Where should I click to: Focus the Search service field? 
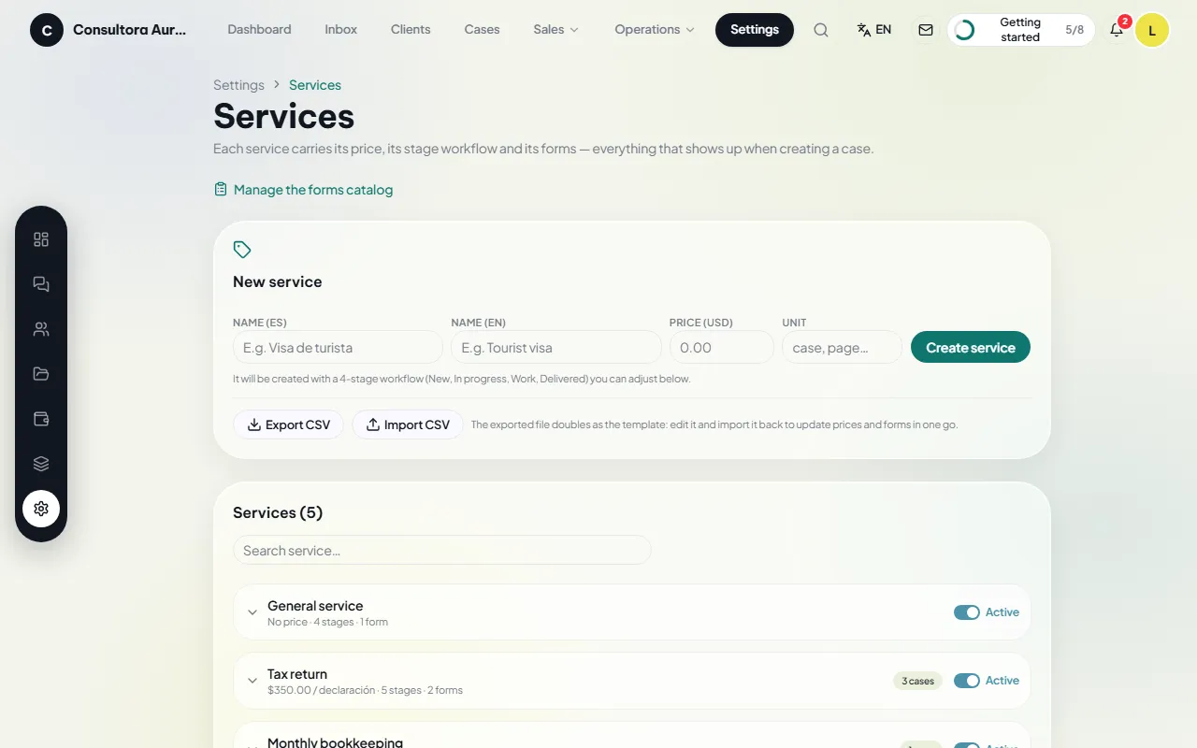tap(442, 550)
